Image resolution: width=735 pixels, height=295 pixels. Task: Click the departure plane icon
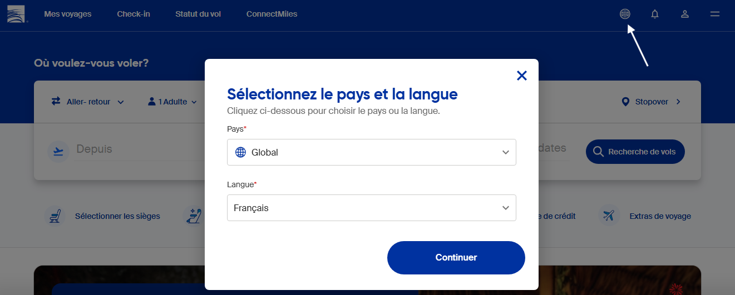tap(57, 151)
